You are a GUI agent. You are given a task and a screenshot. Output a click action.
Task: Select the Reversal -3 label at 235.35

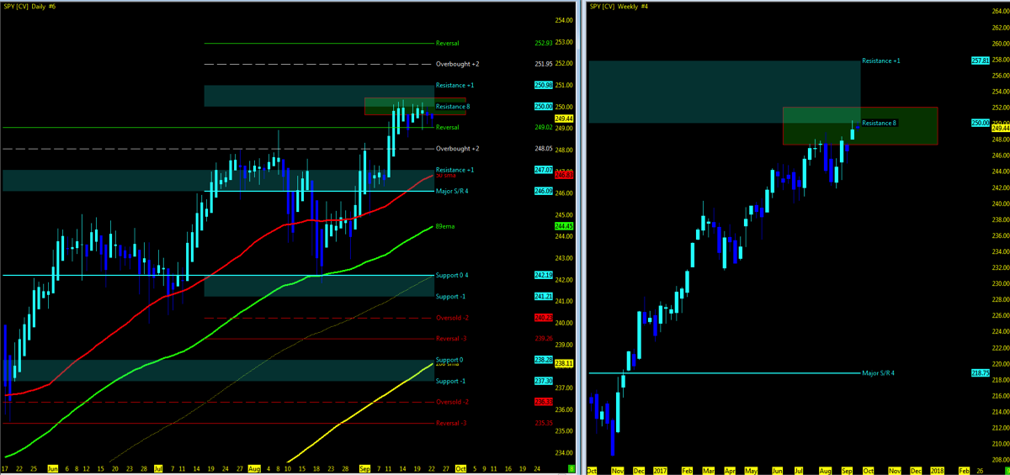click(451, 423)
